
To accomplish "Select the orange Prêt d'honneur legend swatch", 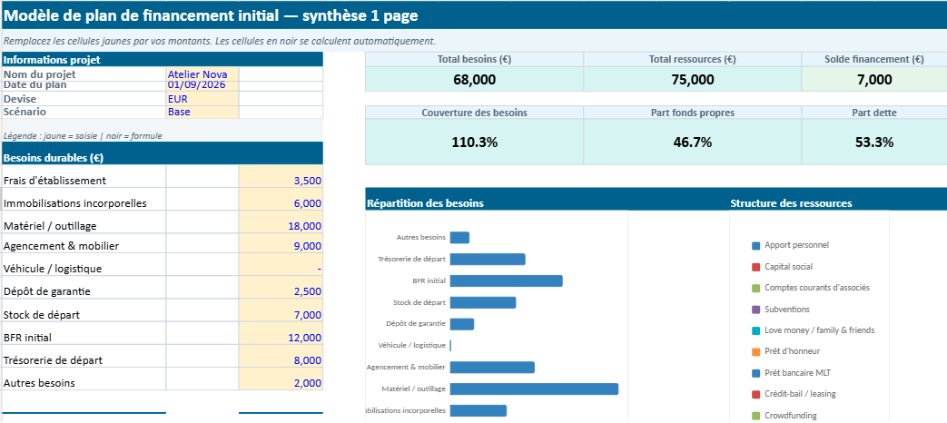I will (x=755, y=352).
